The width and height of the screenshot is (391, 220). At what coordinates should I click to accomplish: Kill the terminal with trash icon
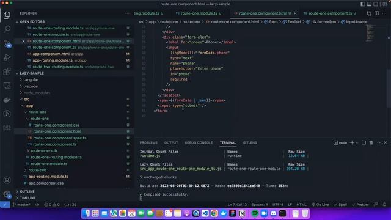click(x=371, y=142)
